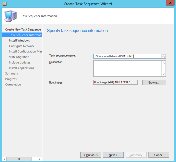Select the Install Applications step
Image resolution: width=176 pixels, height=162 pixels.
coord(21,68)
